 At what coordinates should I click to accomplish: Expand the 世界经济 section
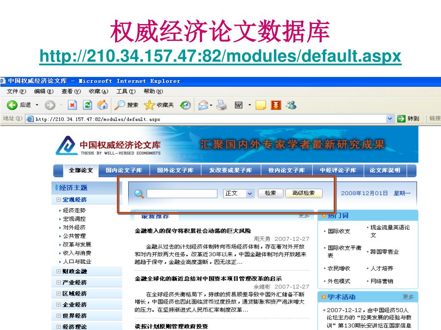pyautogui.click(x=59, y=316)
